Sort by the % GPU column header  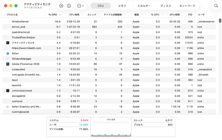(155, 15)
